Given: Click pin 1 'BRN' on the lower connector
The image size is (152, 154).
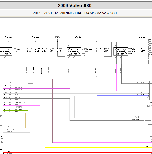Looking at the screenshot, I should (x=8, y=127).
